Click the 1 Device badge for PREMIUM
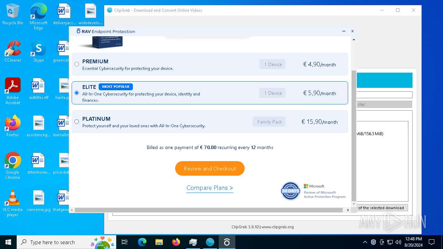Screen dimensions: 443x249 (272, 64)
